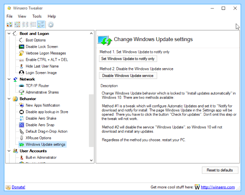The width and height of the screenshot is (245, 195).
Task: Select Disable app lookup in Store tree item
Action: tap(47, 112)
